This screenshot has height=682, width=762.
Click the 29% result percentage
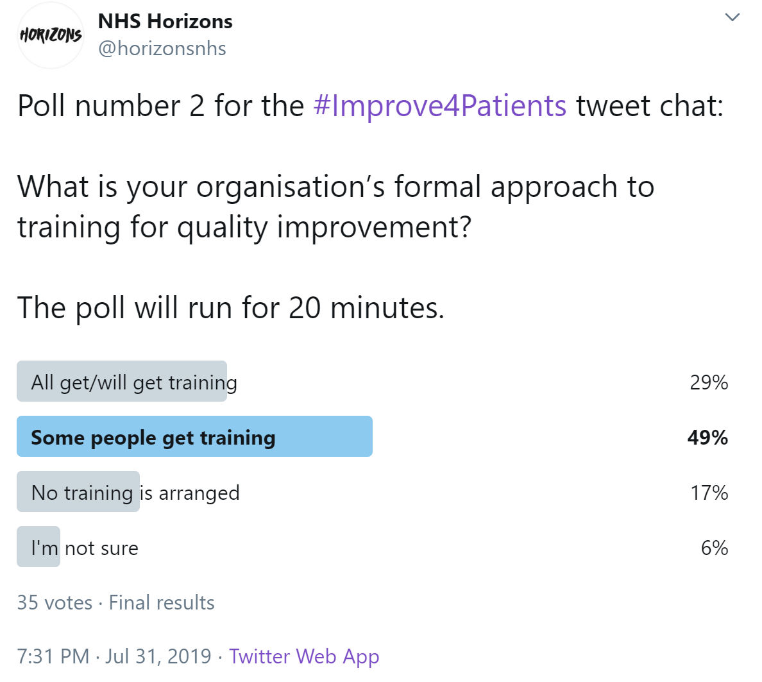click(709, 382)
